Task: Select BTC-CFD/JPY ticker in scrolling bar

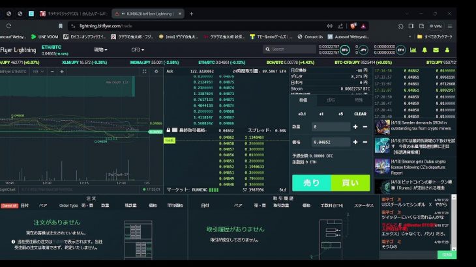Action: (x=363, y=63)
